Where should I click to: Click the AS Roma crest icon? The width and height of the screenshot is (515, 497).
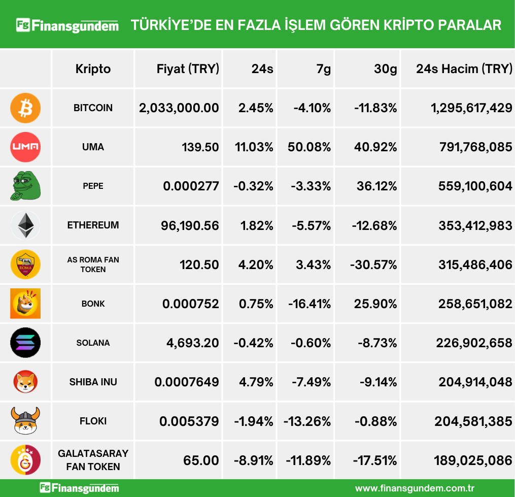coord(25,264)
